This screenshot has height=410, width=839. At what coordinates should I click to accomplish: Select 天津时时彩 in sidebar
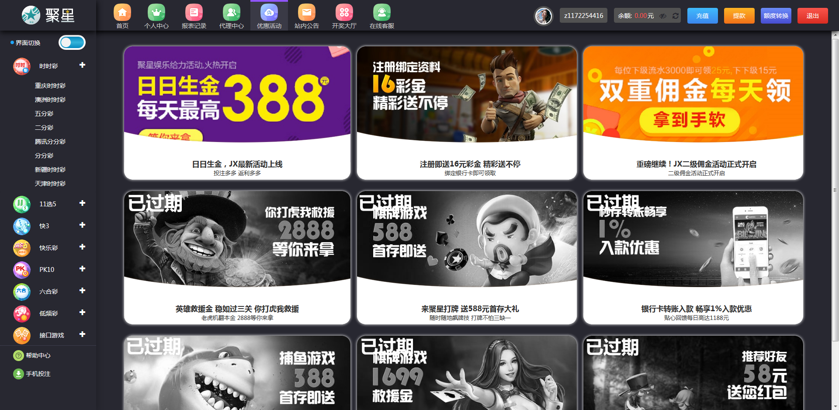[50, 184]
